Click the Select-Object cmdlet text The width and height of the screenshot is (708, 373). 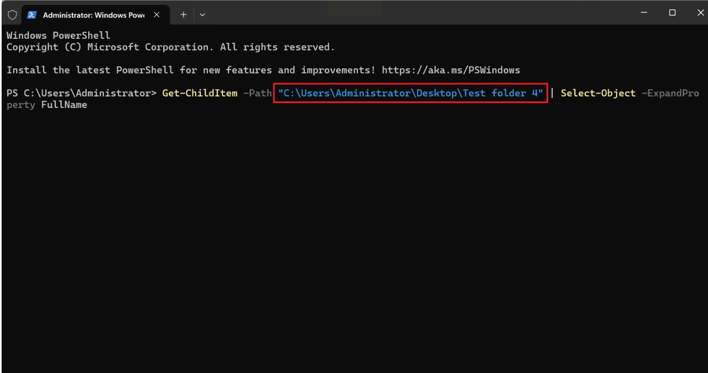click(598, 93)
